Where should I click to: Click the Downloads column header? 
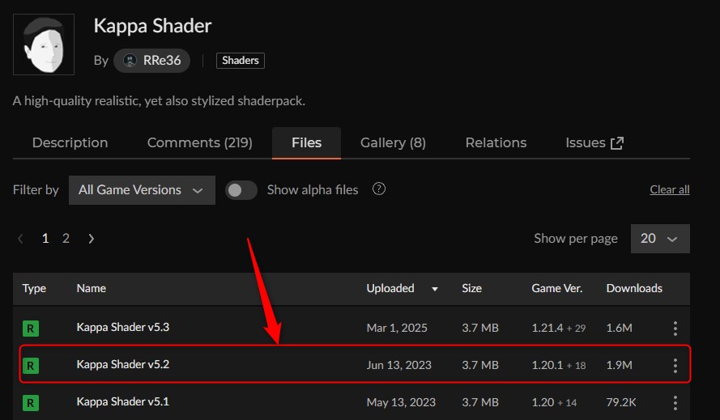point(634,288)
